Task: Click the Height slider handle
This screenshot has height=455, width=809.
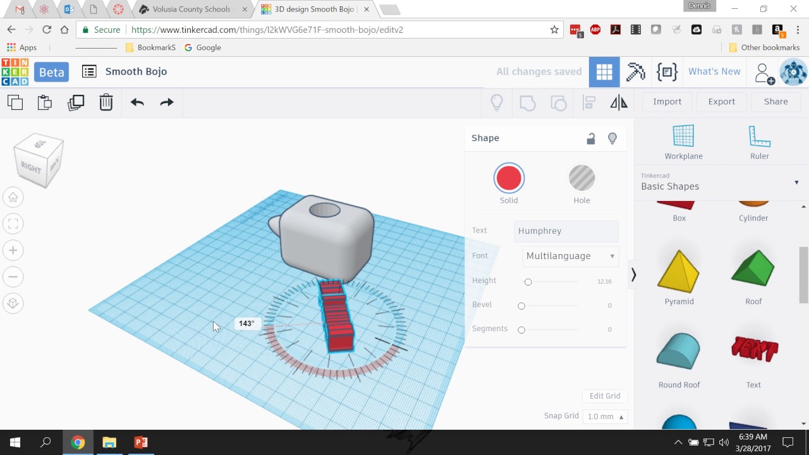Action: click(x=528, y=282)
